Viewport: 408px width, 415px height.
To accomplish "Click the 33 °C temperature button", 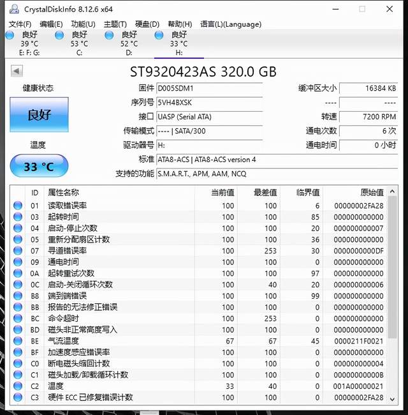I will [39, 167].
